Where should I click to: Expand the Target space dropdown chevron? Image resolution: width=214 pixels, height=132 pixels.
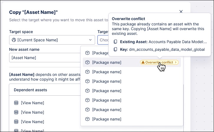coord(90,40)
